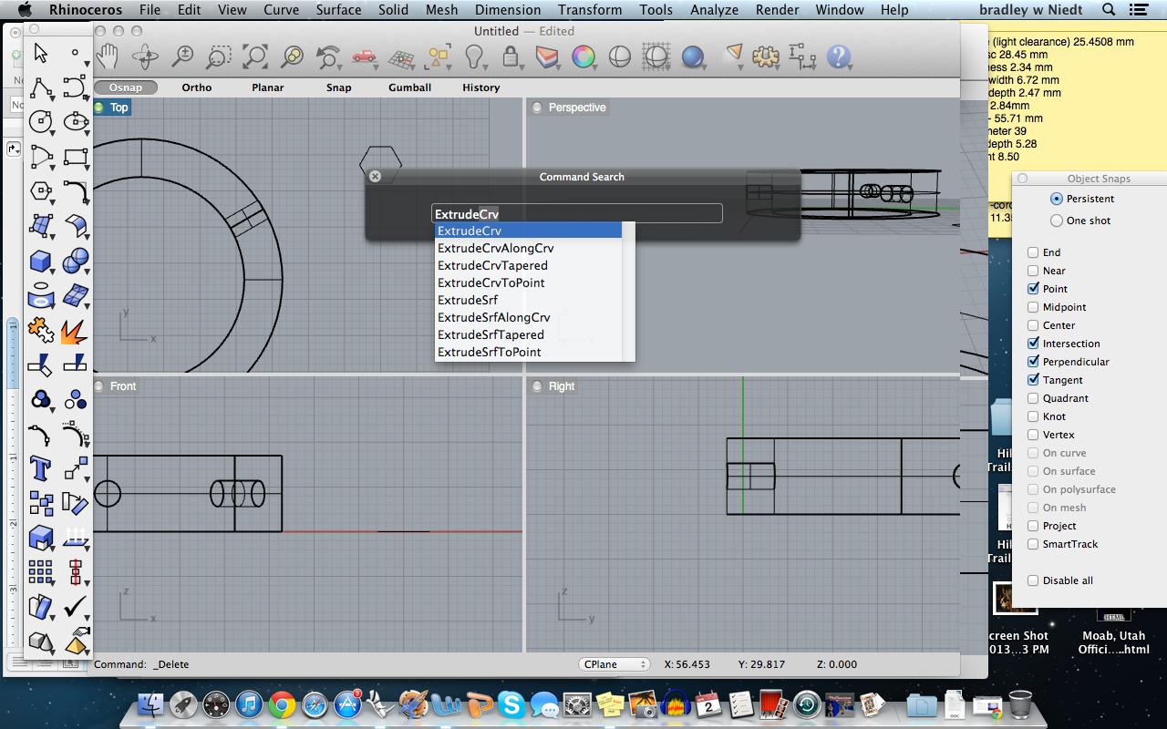
Task: Click the Explode tool icon
Action: coord(76,330)
